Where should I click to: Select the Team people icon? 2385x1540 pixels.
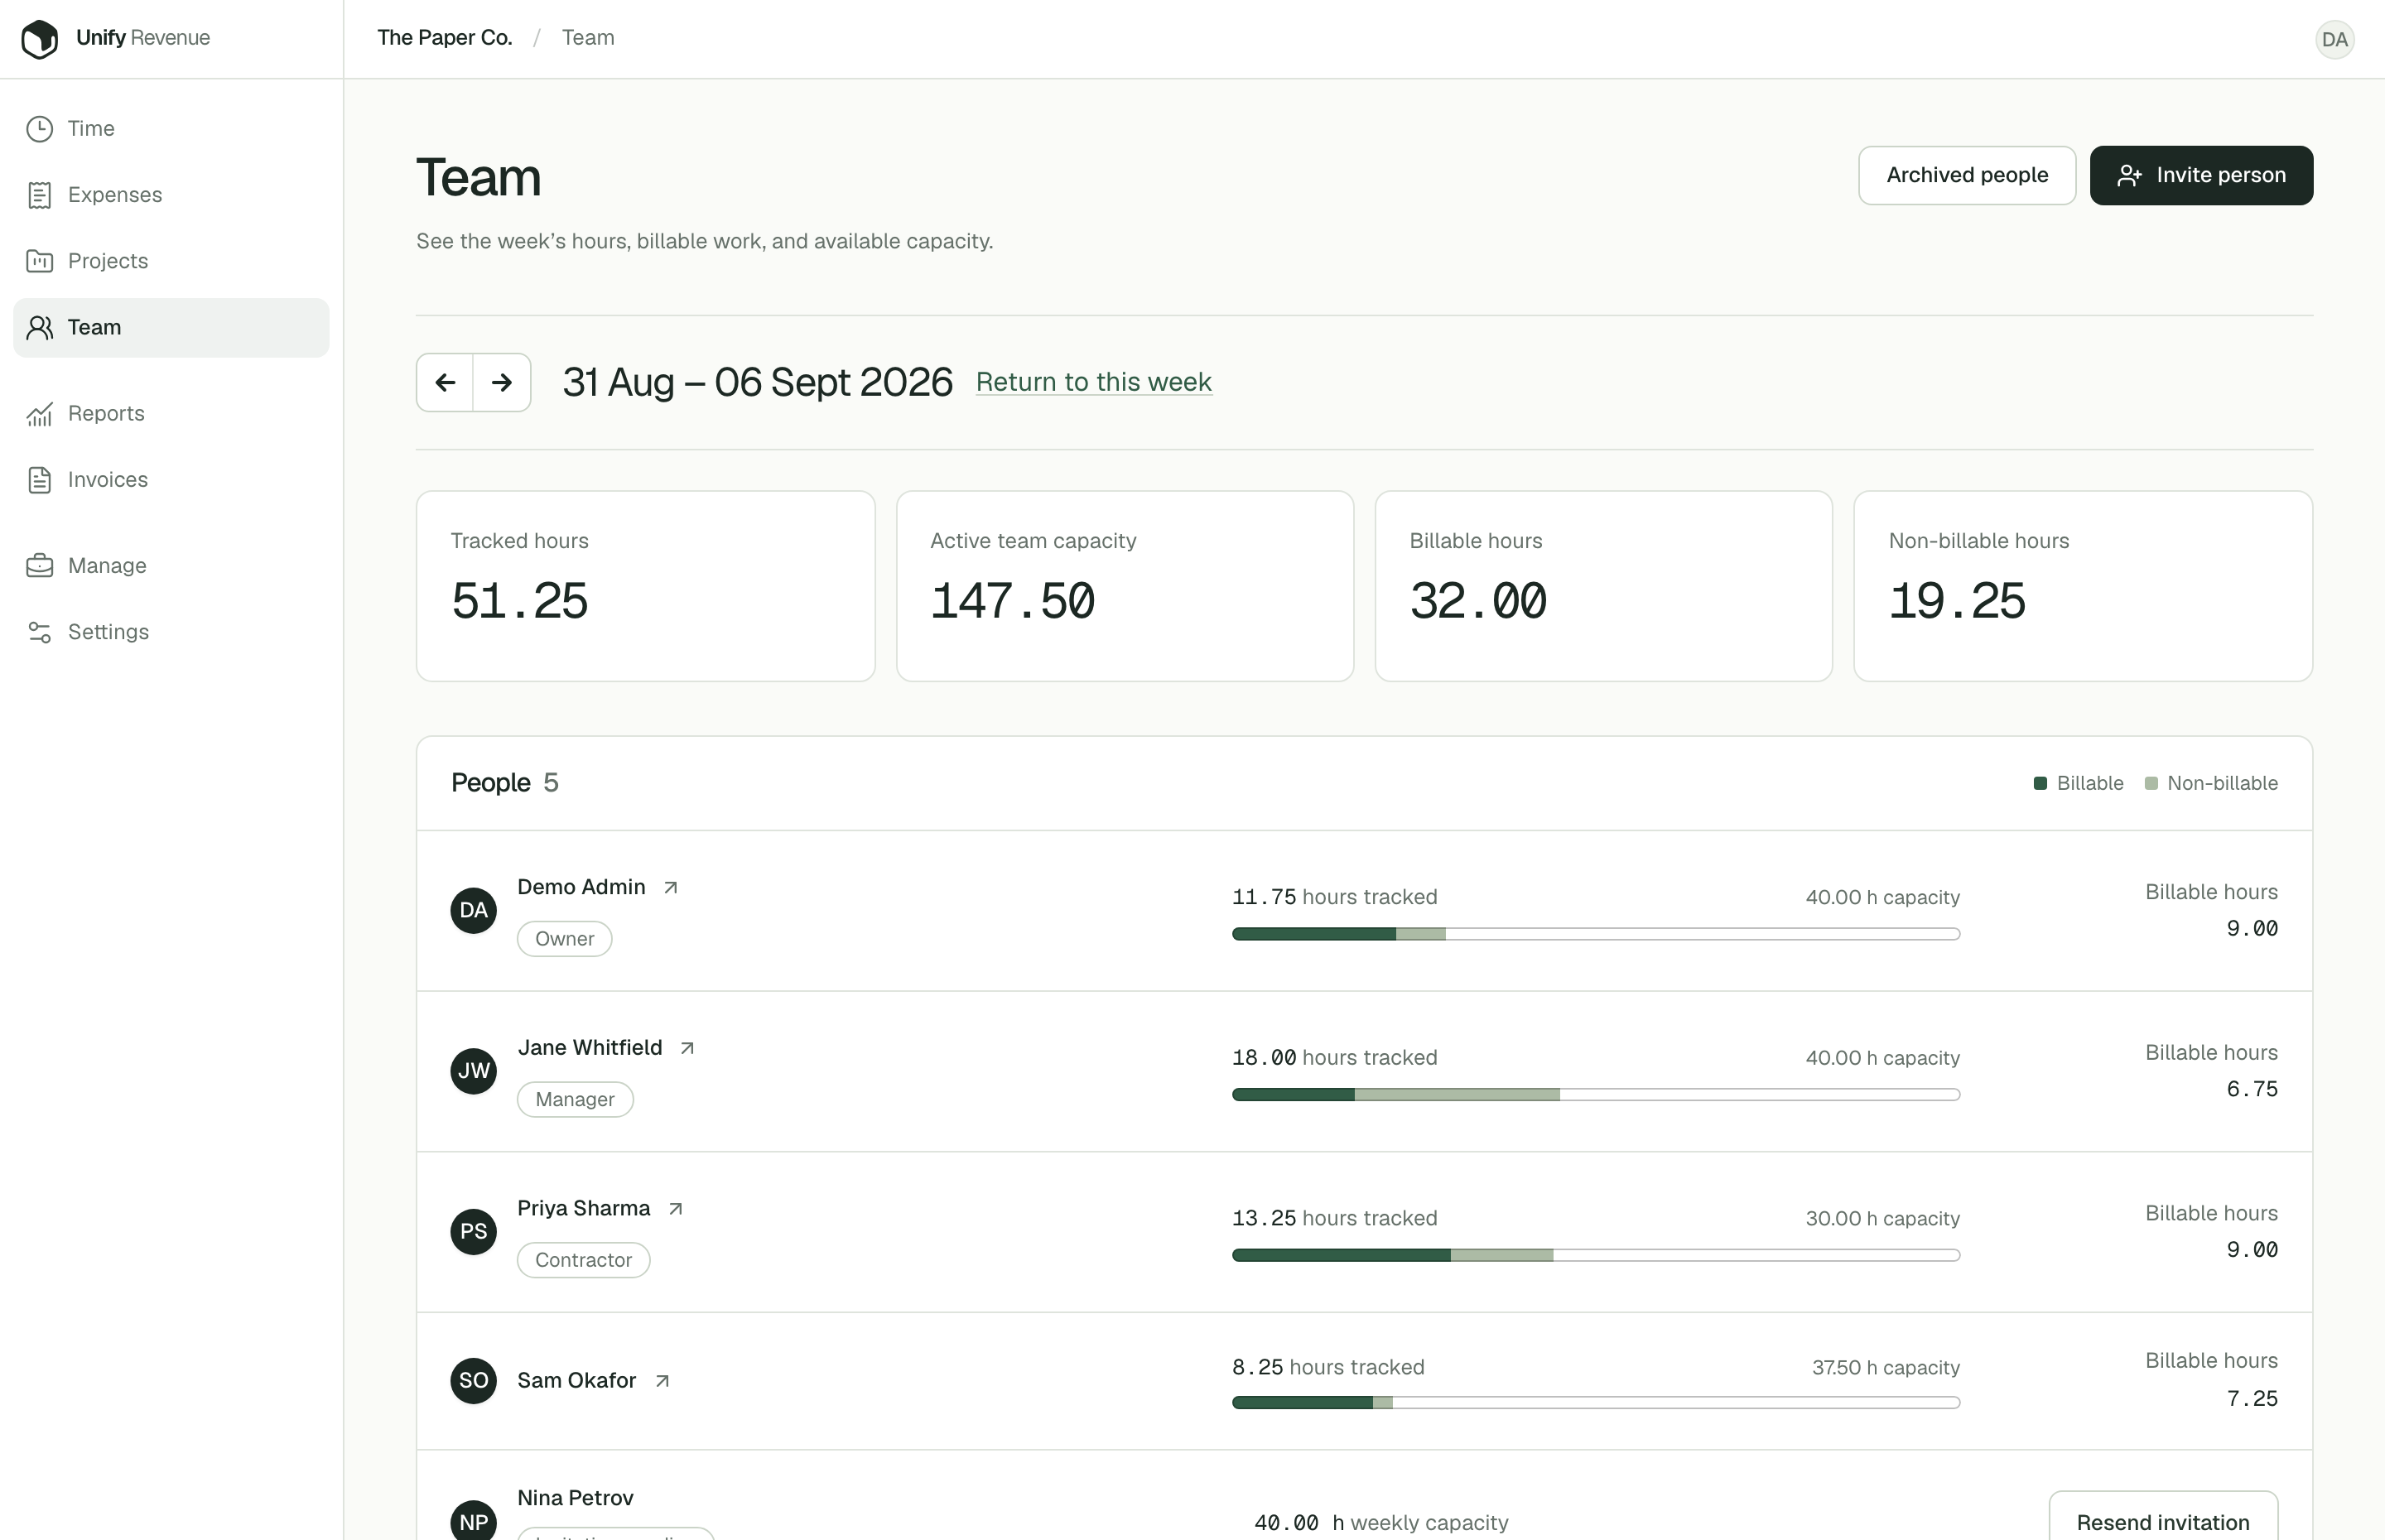coord(40,328)
